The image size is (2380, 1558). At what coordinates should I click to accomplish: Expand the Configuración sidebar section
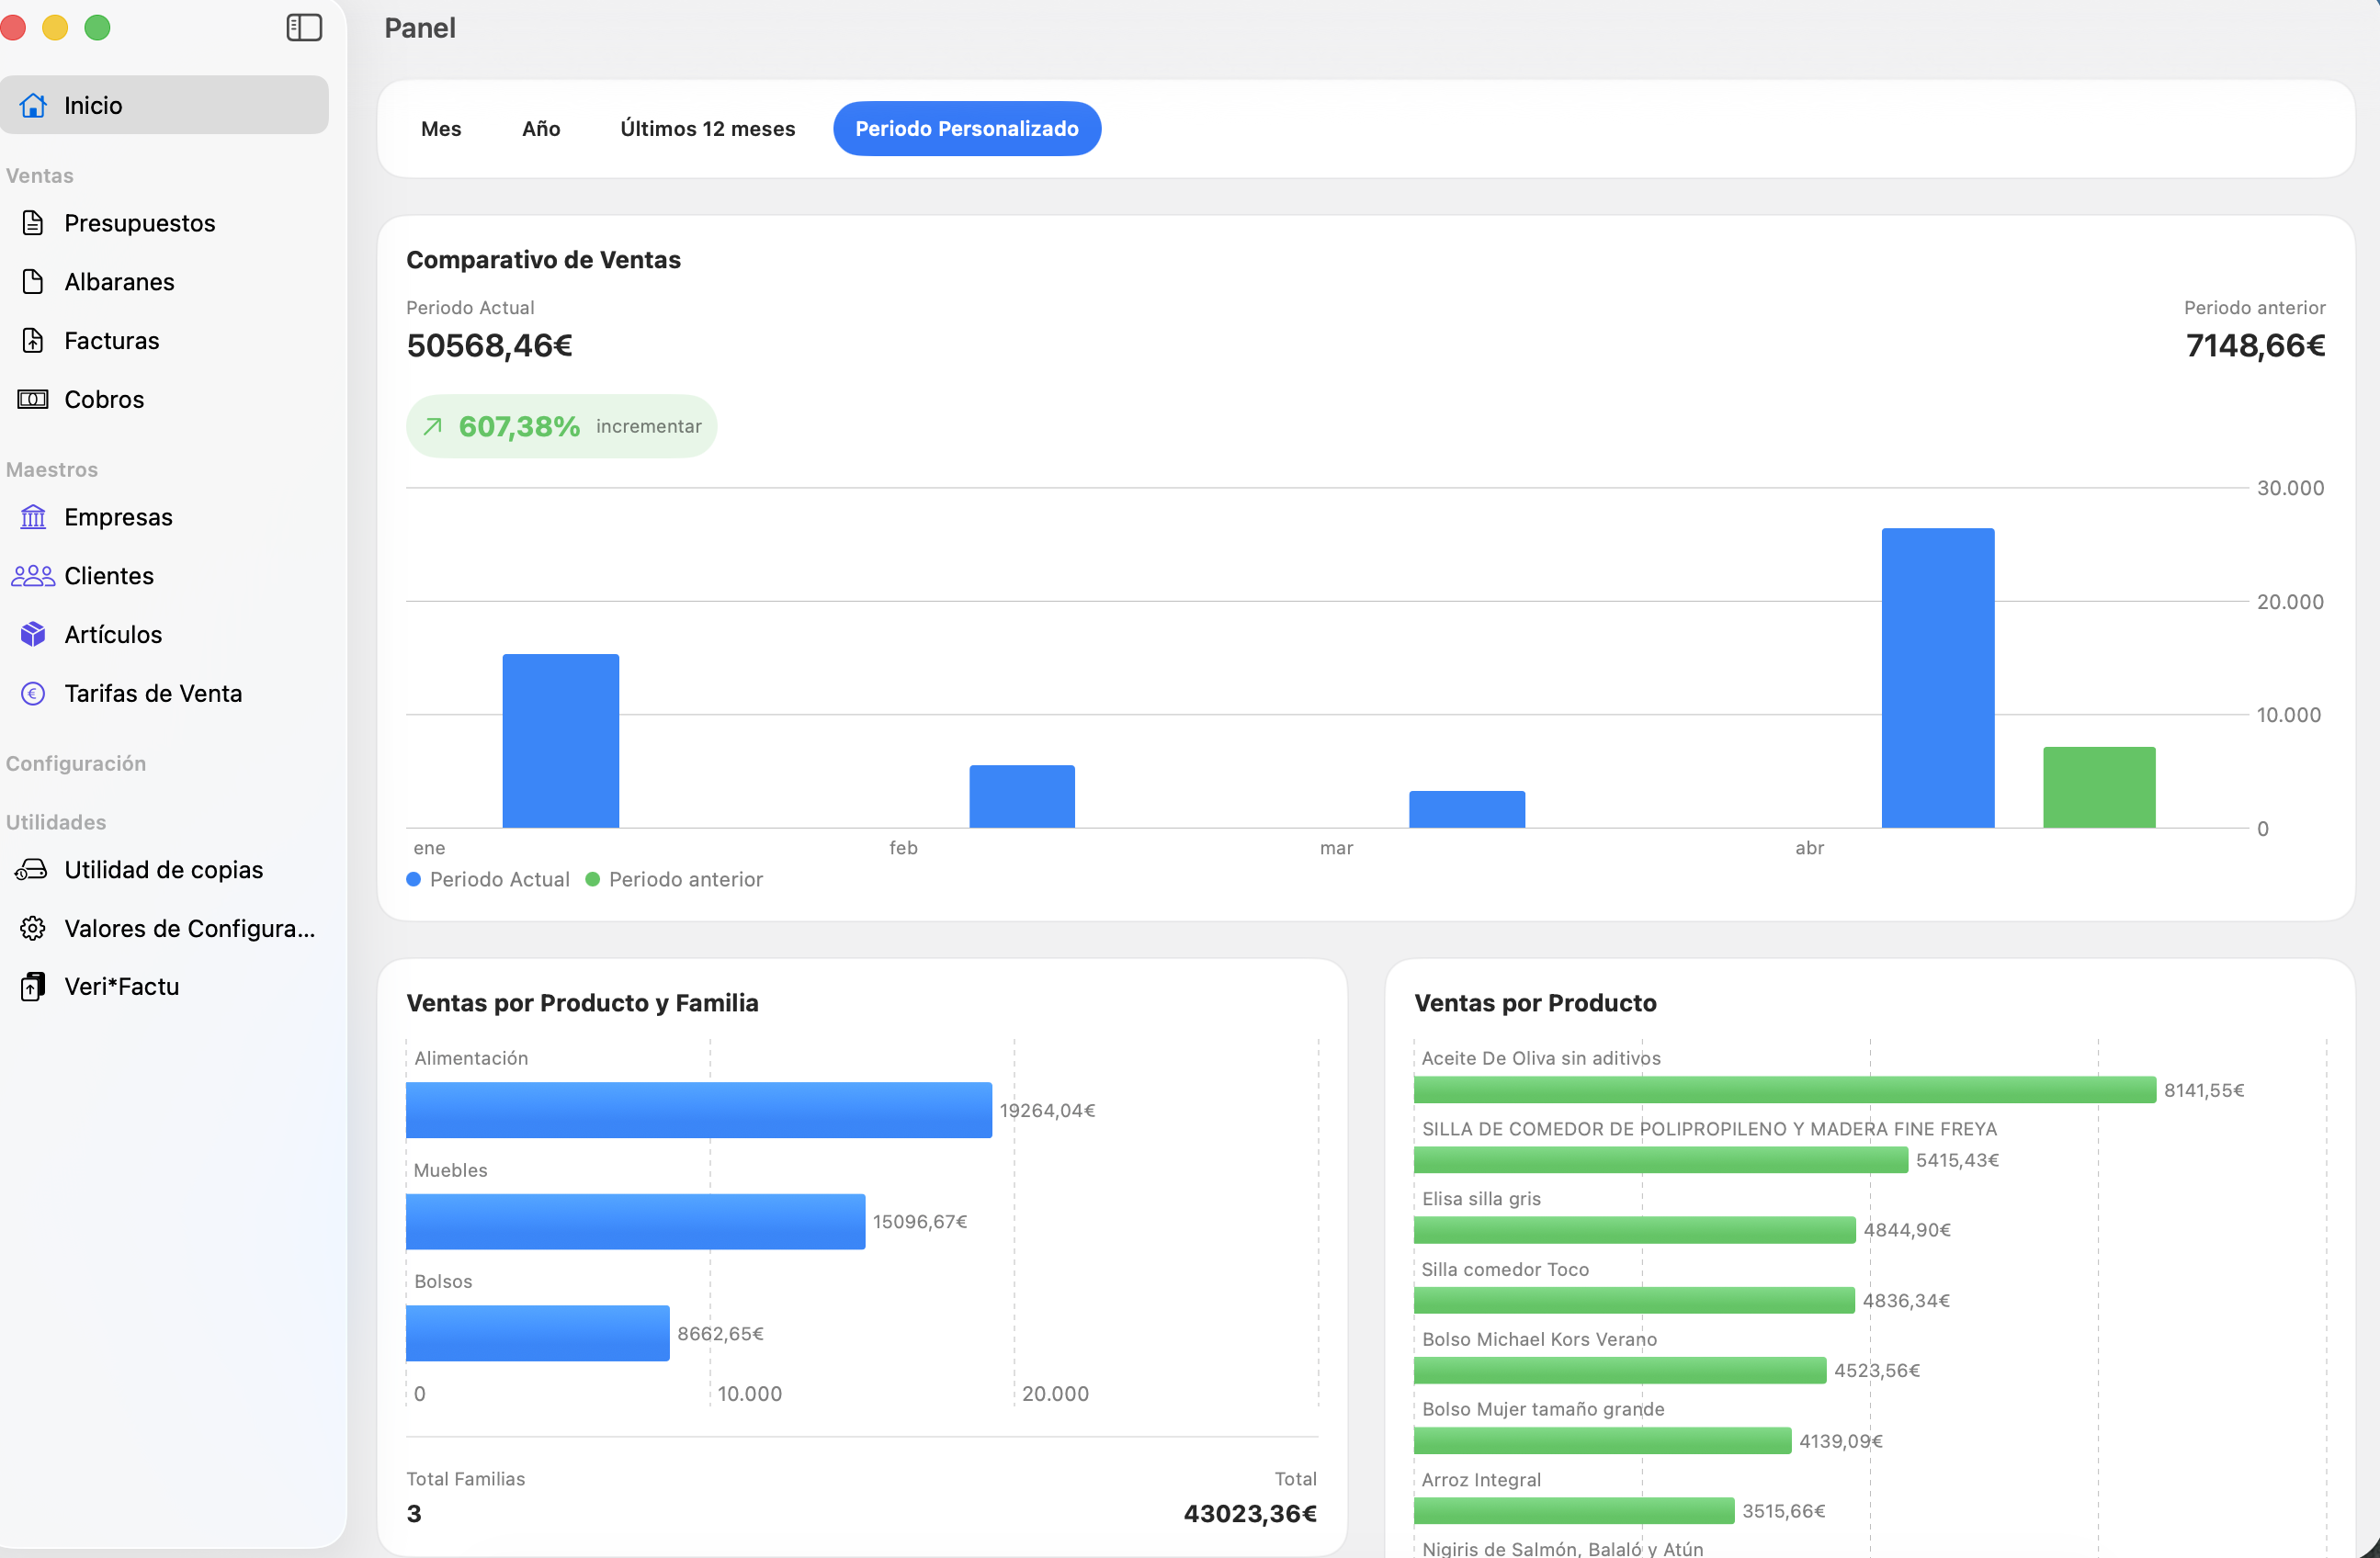[76, 763]
